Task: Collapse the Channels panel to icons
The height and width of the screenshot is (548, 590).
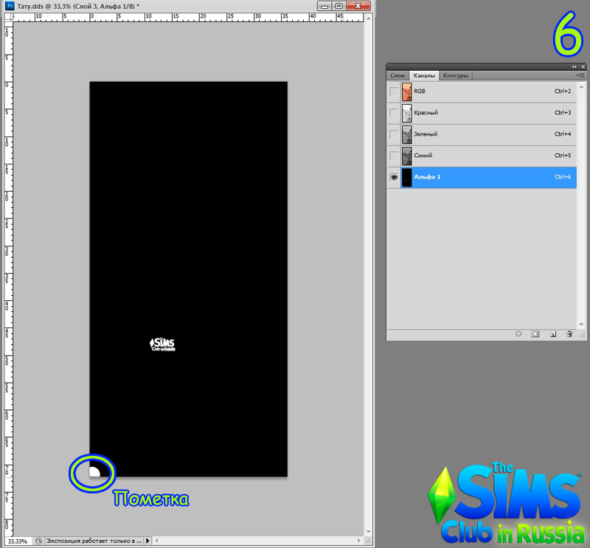Action: point(575,66)
